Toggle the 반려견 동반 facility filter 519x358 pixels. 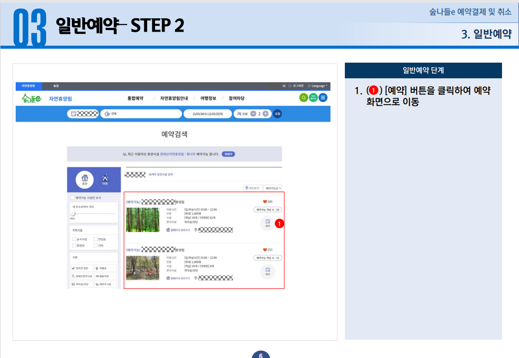(x=82, y=268)
